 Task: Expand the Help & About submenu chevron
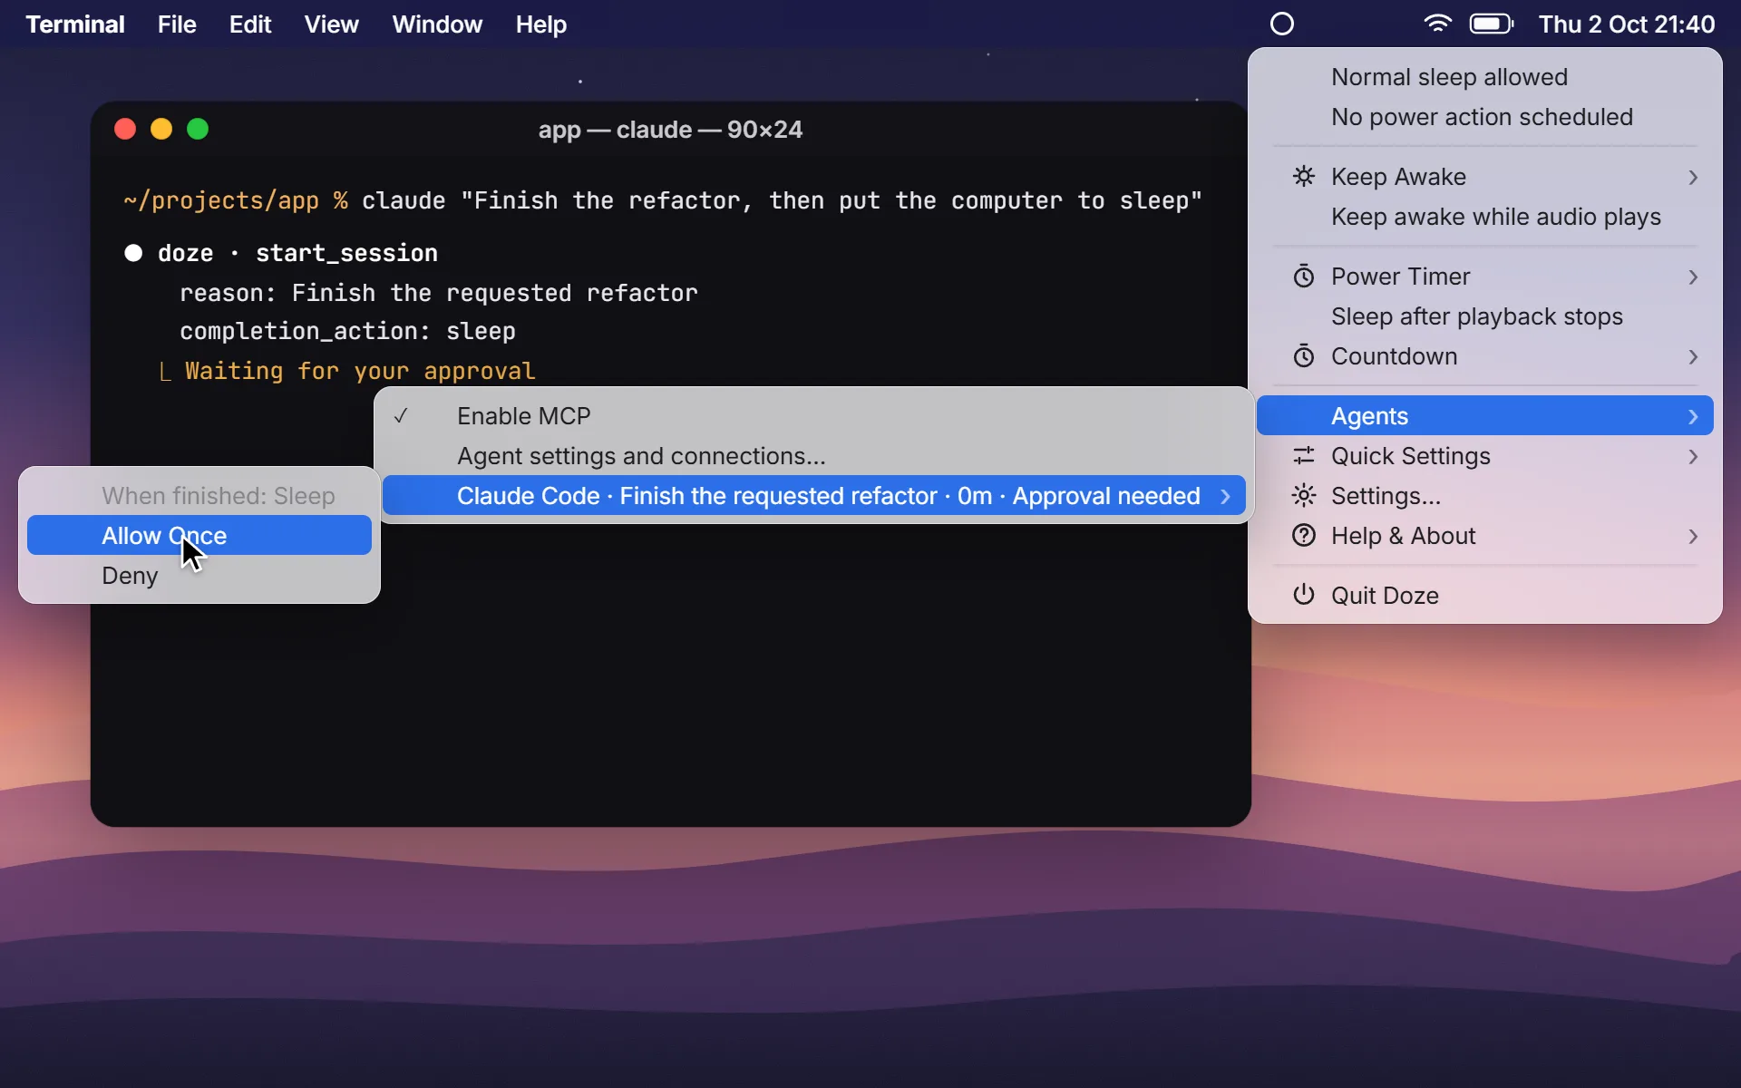coord(1692,536)
